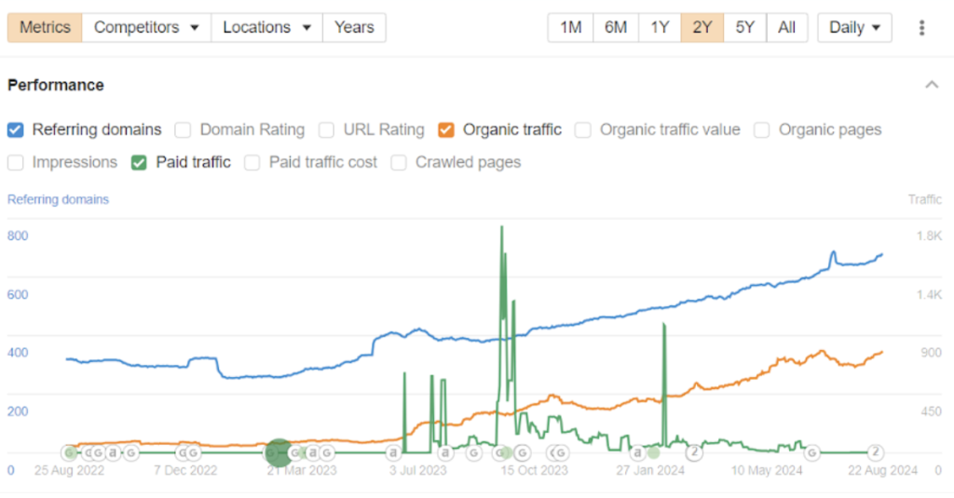
Task: Enable the Domain Rating checkbox
Action: coord(184,130)
